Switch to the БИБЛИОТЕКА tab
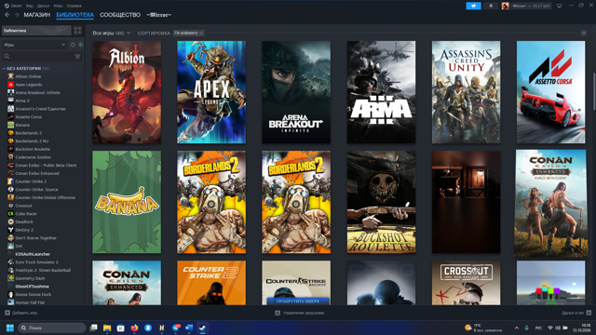 coord(74,15)
